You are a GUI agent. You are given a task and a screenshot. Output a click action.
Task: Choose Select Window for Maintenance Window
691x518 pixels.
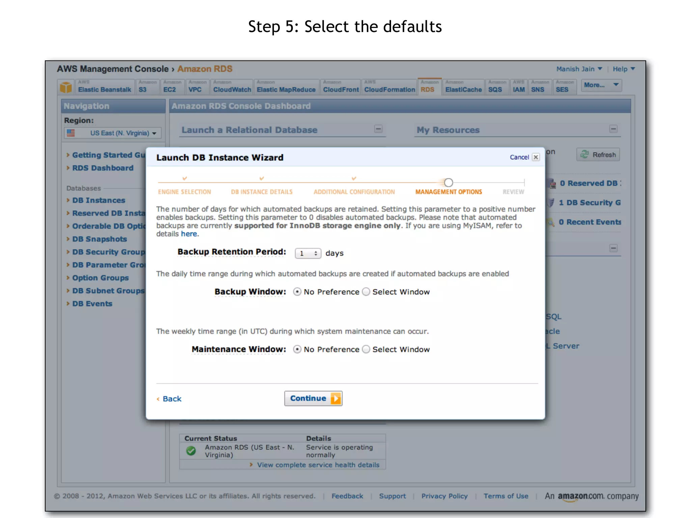[x=366, y=349]
